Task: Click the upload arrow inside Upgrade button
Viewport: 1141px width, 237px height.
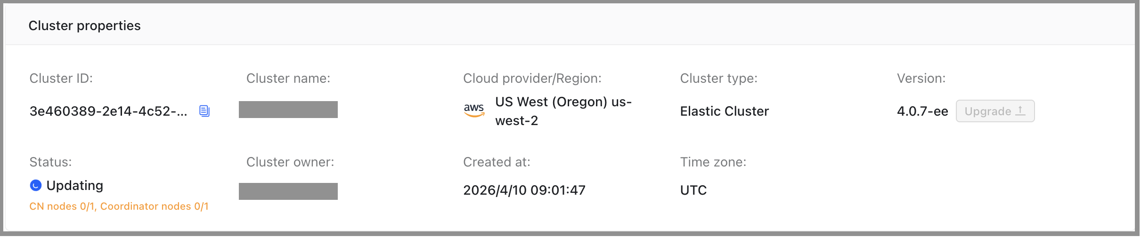Action: pos(1020,111)
